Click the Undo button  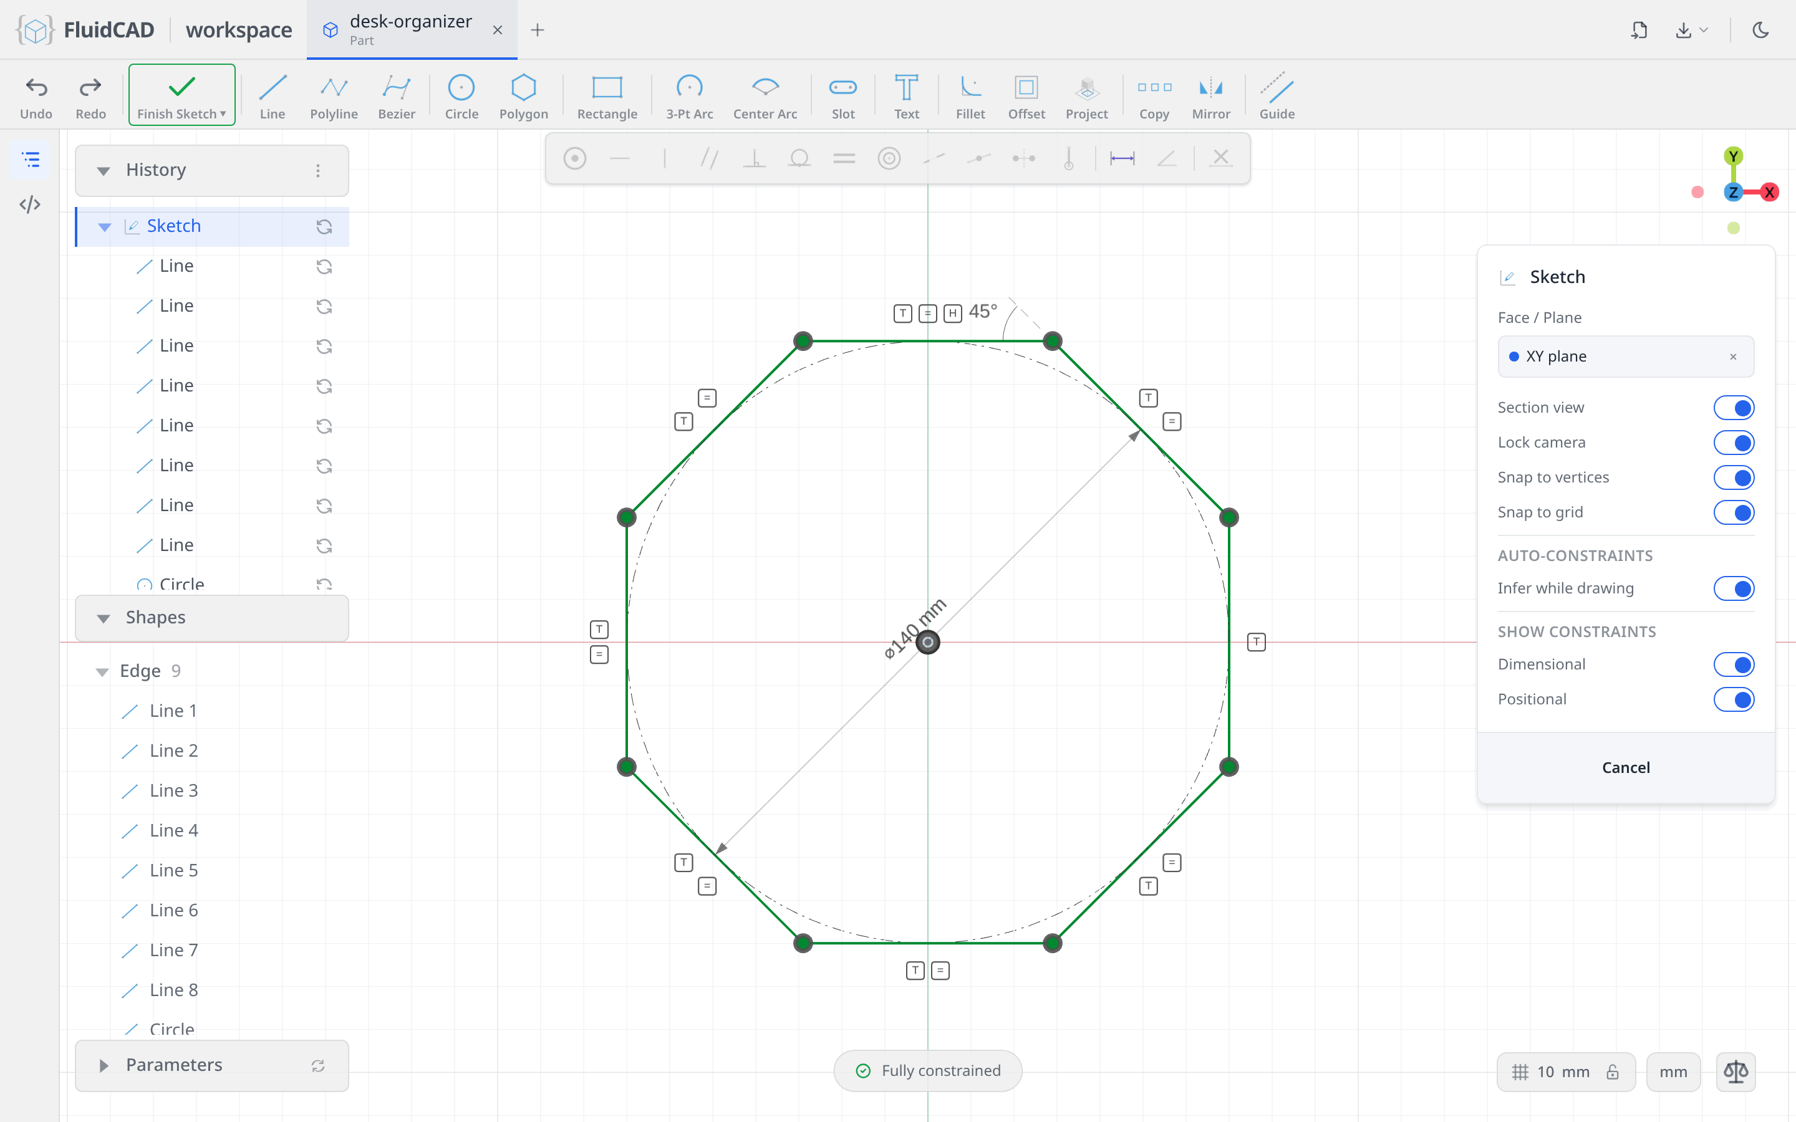pos(36,97)
